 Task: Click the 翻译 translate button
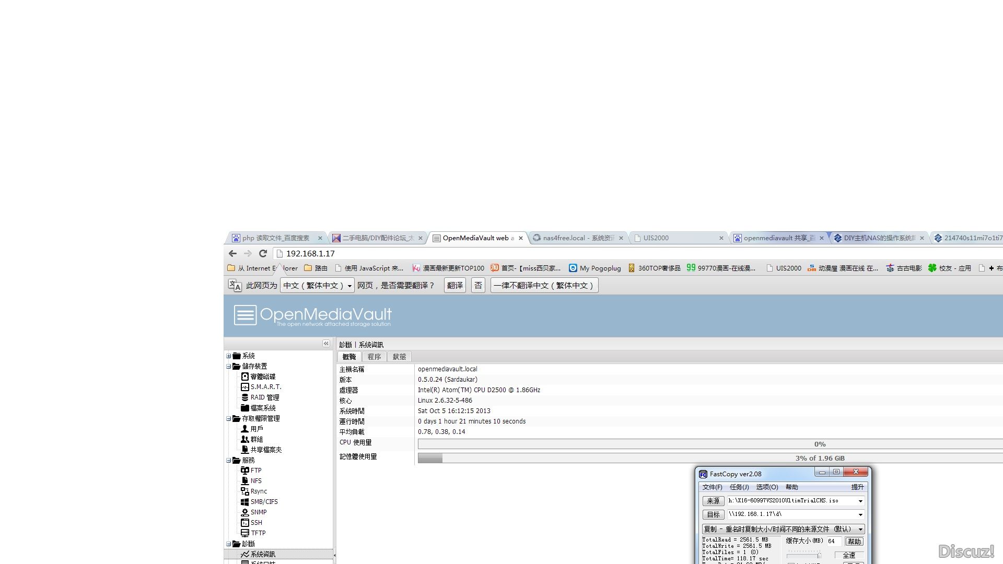[455, 285]
